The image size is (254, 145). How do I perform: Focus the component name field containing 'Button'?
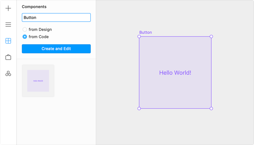point(56,17)
